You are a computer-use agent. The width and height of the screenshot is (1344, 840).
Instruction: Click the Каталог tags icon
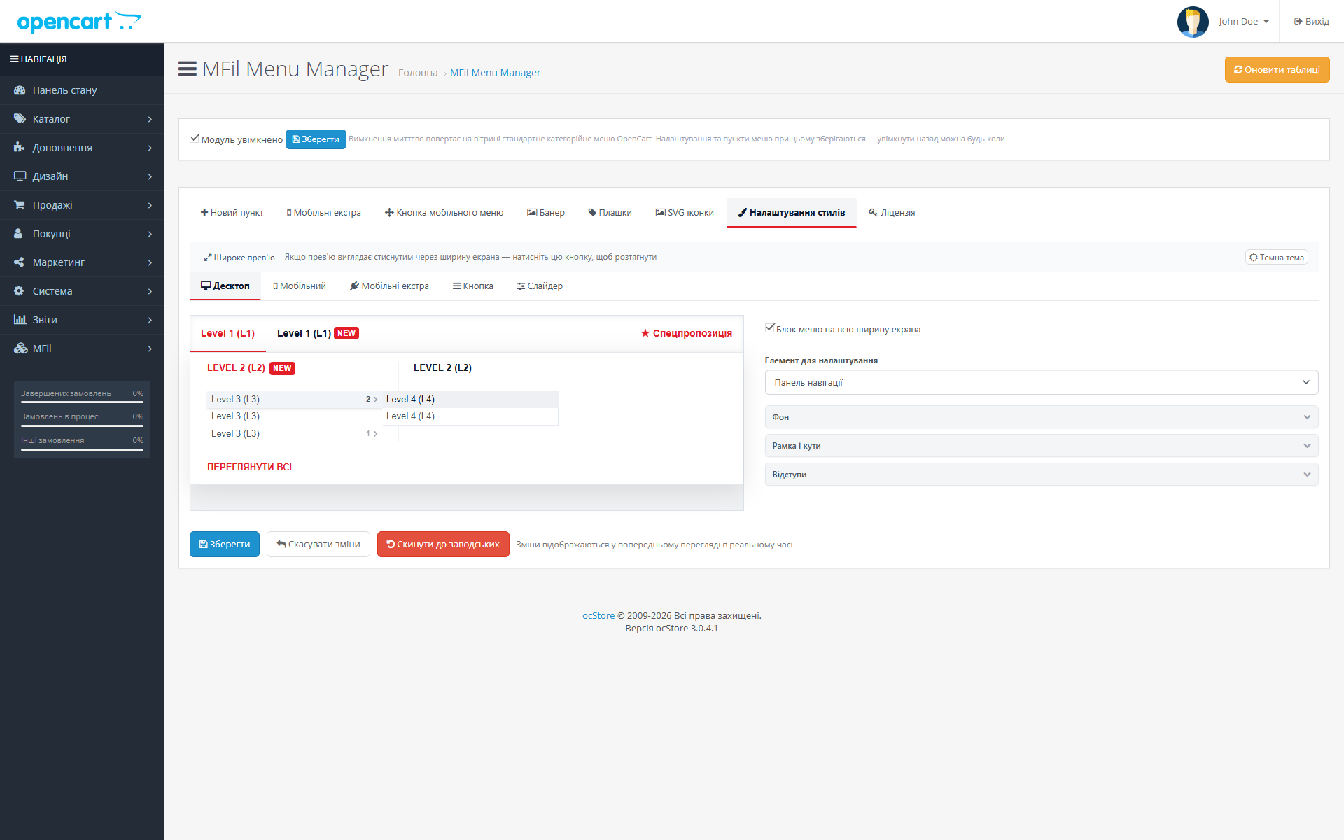(20, 119)
